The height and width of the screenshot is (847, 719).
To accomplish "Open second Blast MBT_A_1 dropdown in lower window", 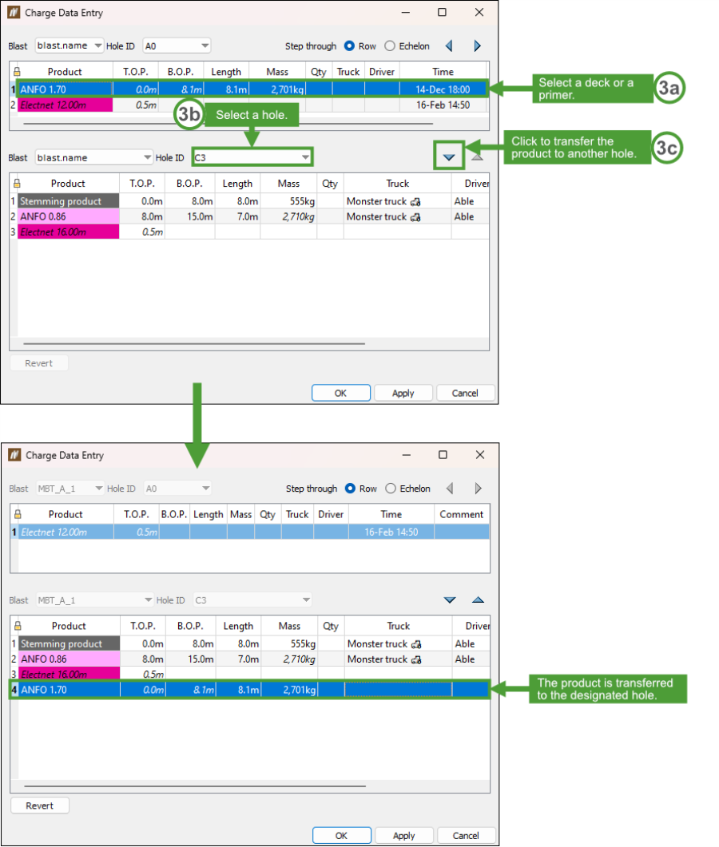I will 95,600.
